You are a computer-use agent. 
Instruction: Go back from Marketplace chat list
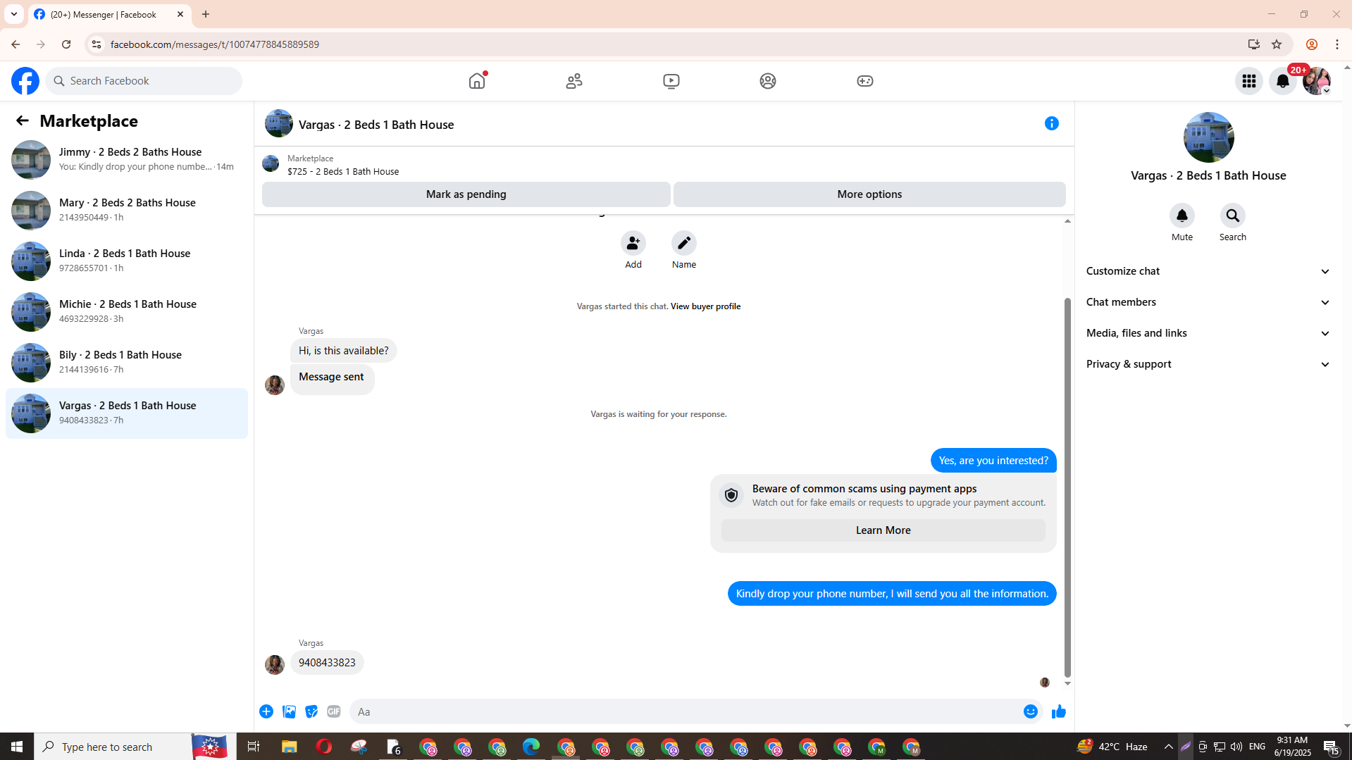click(23, 120)
